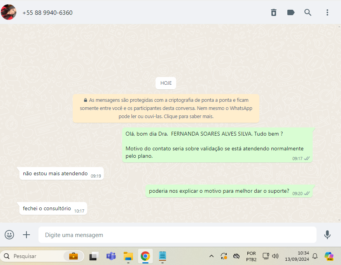Screen dimensions: 341x265
Task: Click the plus attach icon
Action: point(26,235)
